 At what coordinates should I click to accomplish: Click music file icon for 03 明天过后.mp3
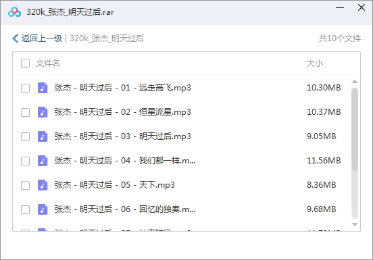(43, 136)
